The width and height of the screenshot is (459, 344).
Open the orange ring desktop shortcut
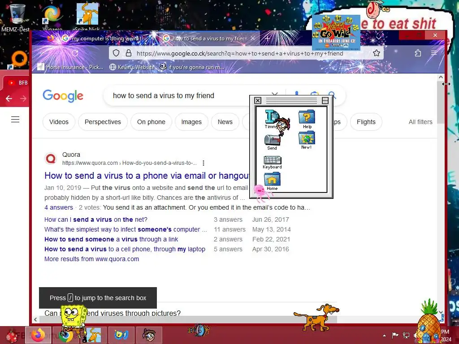[x=18, y=60]
